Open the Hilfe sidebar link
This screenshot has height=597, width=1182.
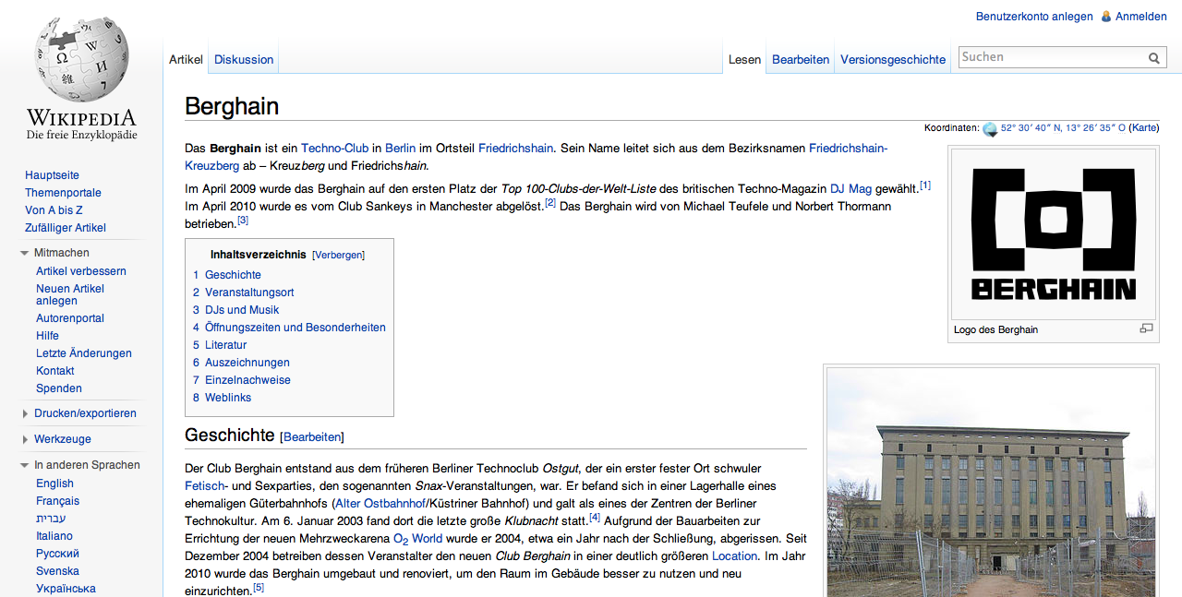pyautogui.click(x=47, y=336)
